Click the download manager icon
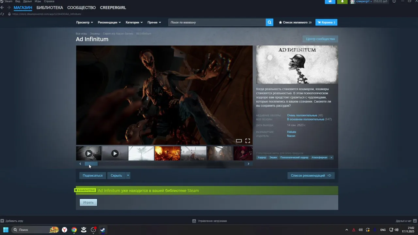 [x=194, y=221]
